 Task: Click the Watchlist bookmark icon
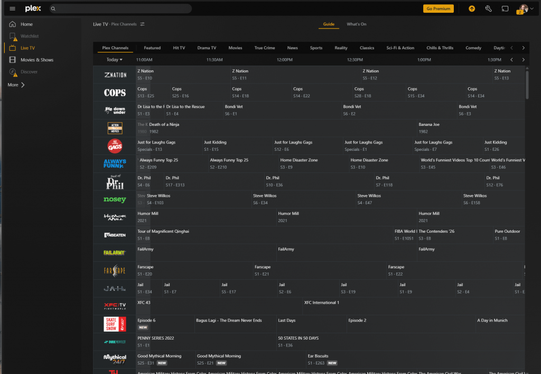click(13, 37)
